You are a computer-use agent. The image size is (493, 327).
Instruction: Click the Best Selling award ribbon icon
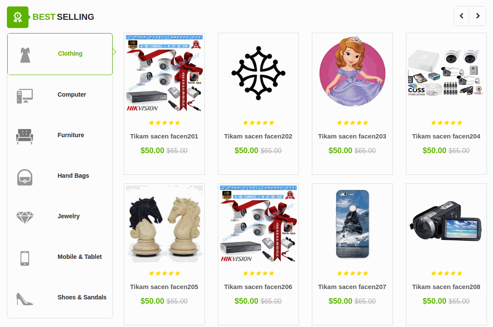click(18, 17)
